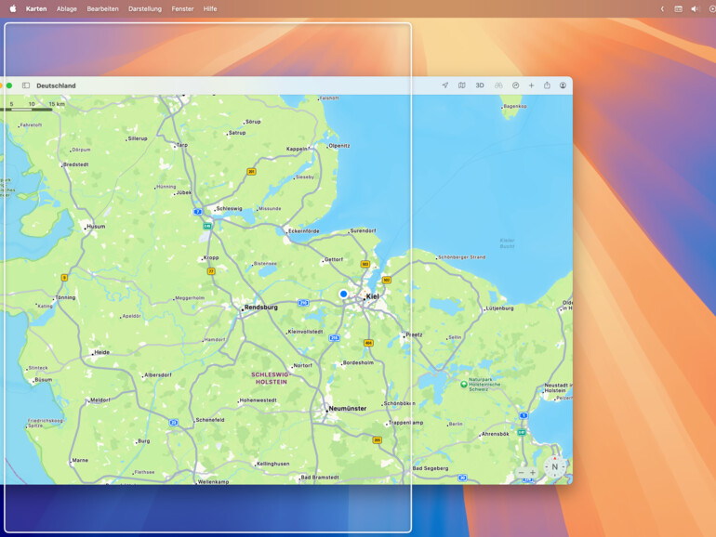Click the Bordesholm label
Viewport: 716px width, 537px height.
tap(358, 362)
